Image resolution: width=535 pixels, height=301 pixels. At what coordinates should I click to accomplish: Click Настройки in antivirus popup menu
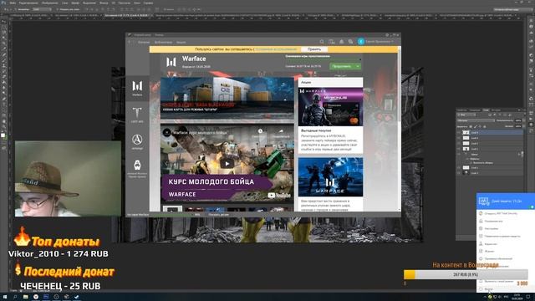[492, 228]
